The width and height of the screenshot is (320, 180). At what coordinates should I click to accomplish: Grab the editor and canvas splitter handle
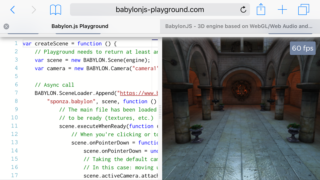click(x=160, y=112)
